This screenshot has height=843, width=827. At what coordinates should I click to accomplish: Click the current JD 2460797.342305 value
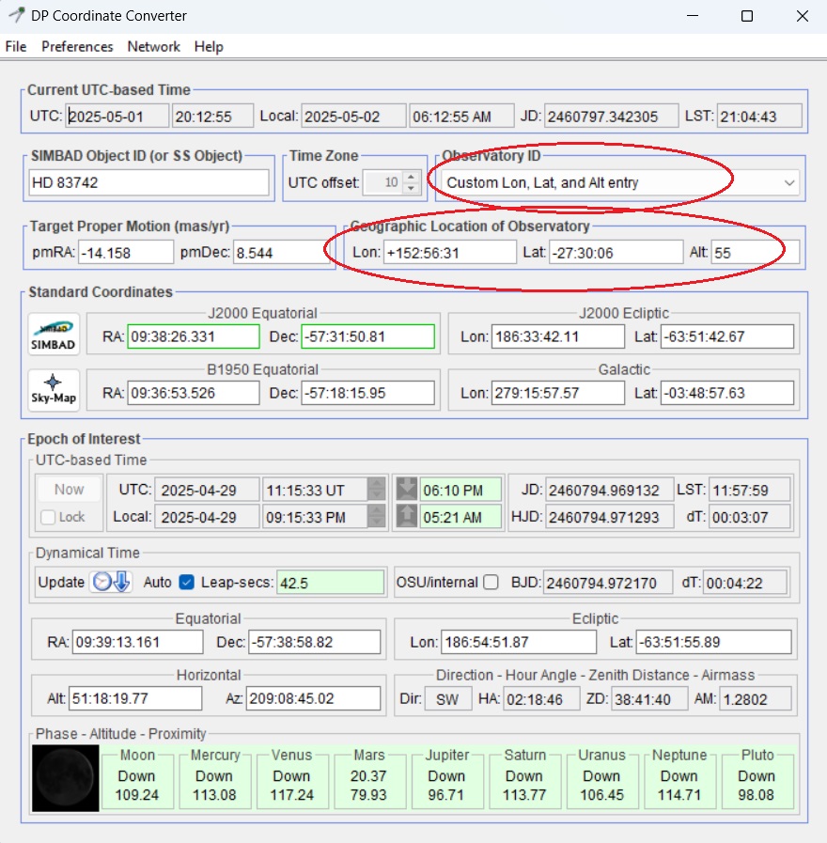pyautogui.click(x=611, y=117)
